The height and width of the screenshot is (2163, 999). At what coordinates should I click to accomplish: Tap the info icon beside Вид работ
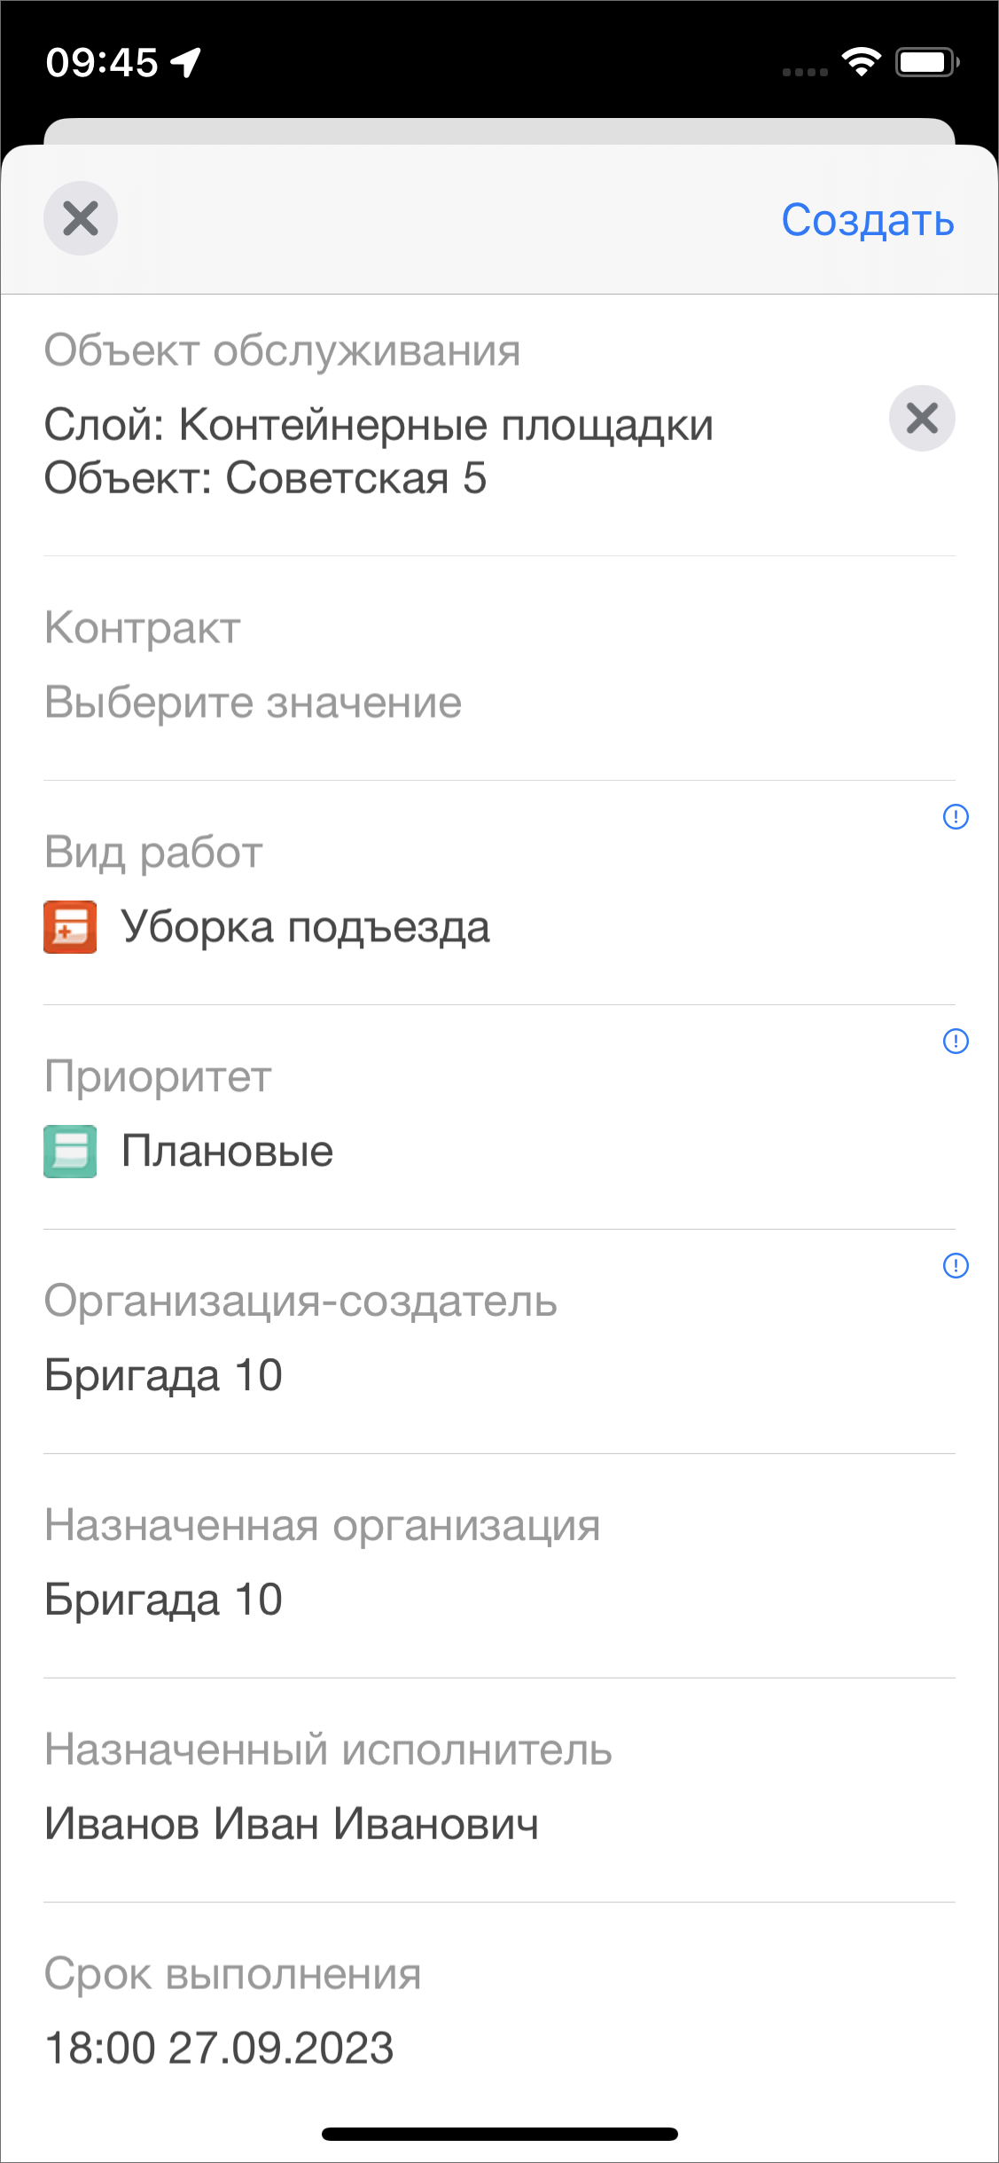click(956, 816)
